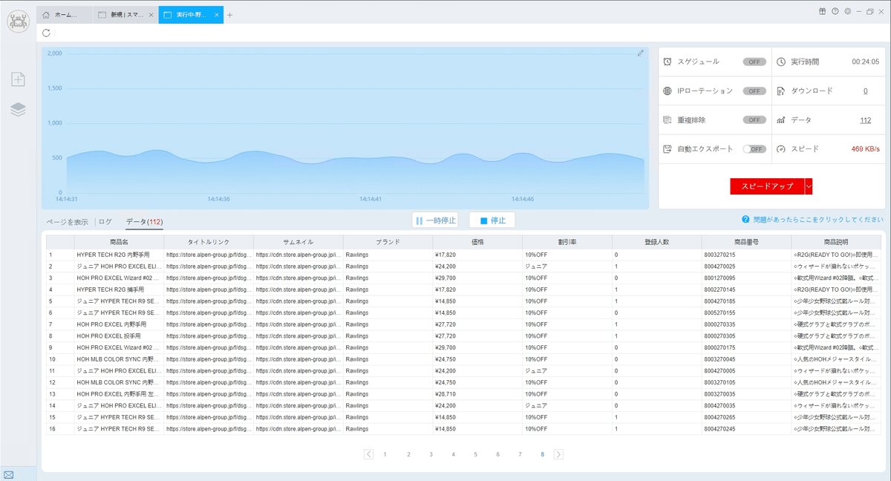Click the icon beside 重複排除
This screenshot has width=891, height=481.
[x=668, y=120]
